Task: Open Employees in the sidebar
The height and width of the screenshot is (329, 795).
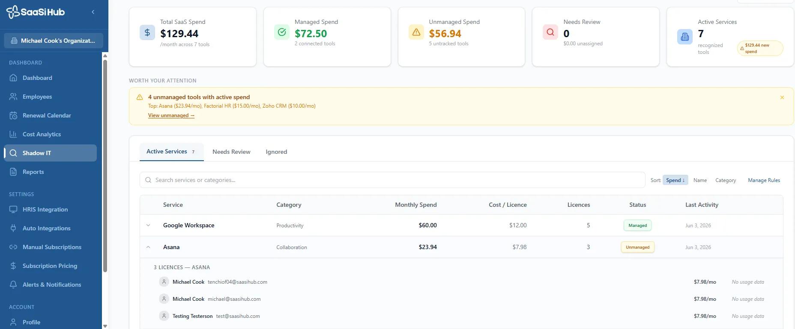Action: coord(51,97)
